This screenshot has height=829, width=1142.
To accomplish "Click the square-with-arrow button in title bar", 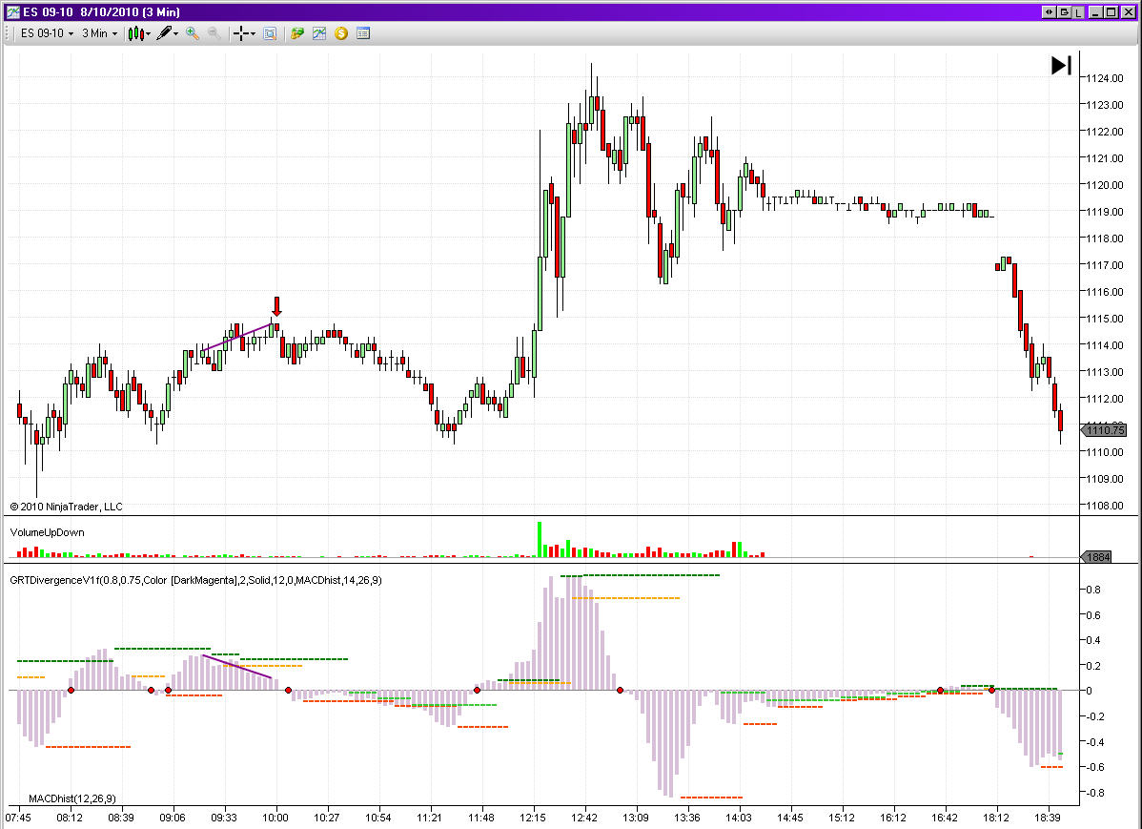I will click(x=1063, y=11).
